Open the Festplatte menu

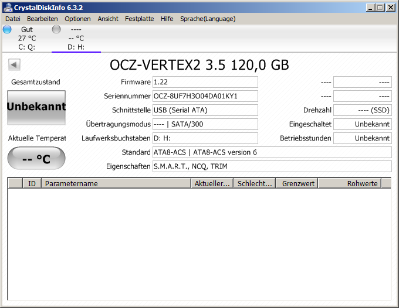pyautogui.click(x=139, y=19)
